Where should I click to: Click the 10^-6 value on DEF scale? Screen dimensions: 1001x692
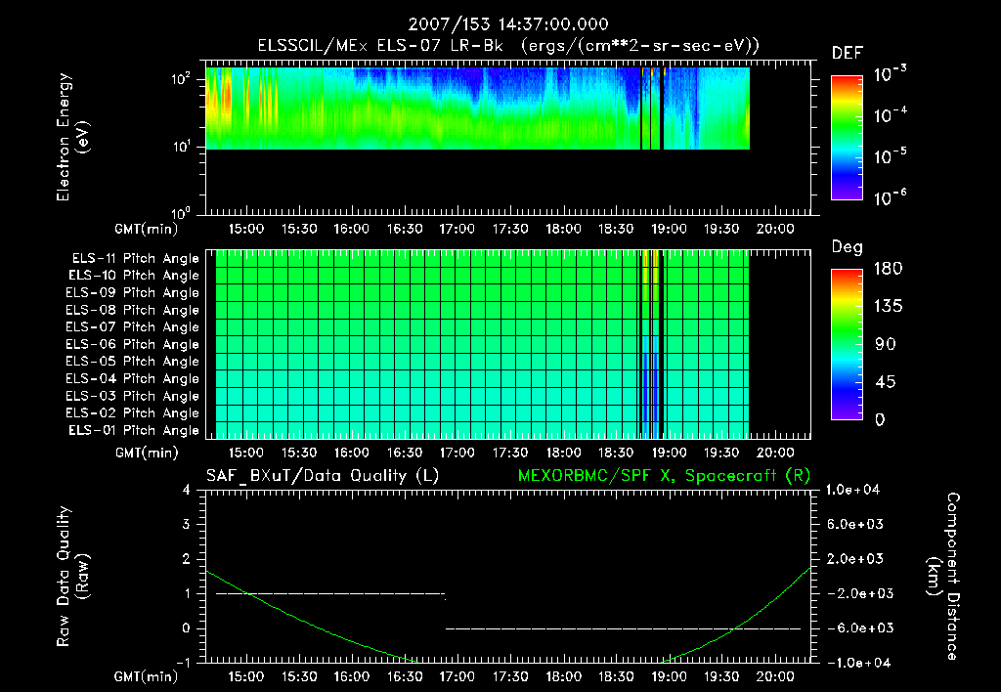click(890, 197)
